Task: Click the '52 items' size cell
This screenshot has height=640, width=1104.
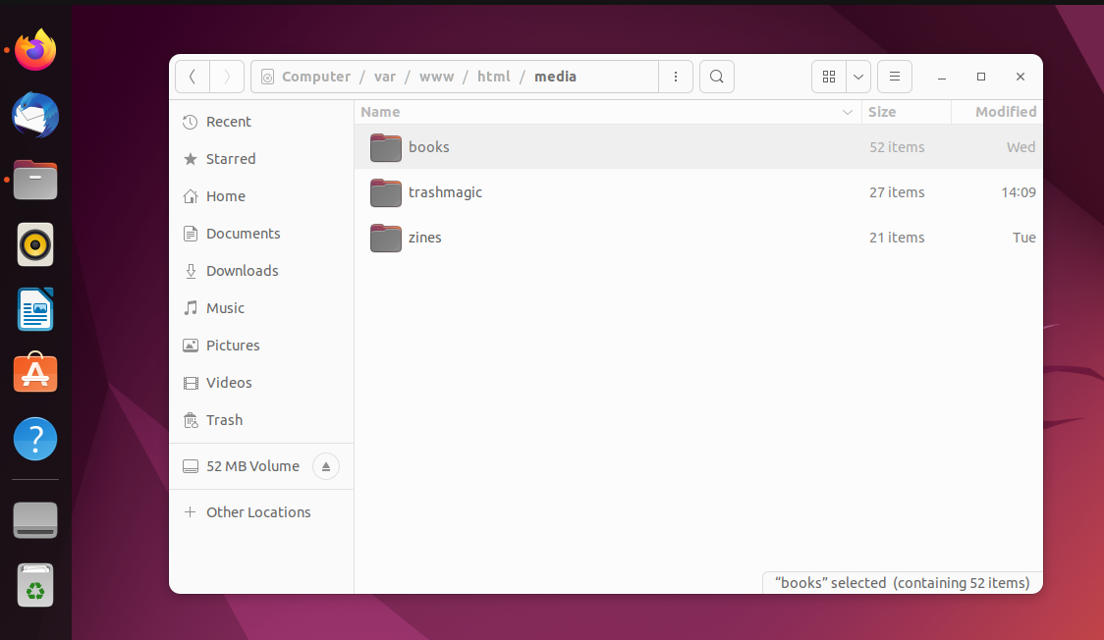Action: pyautogui.click(x=897, y=147)
